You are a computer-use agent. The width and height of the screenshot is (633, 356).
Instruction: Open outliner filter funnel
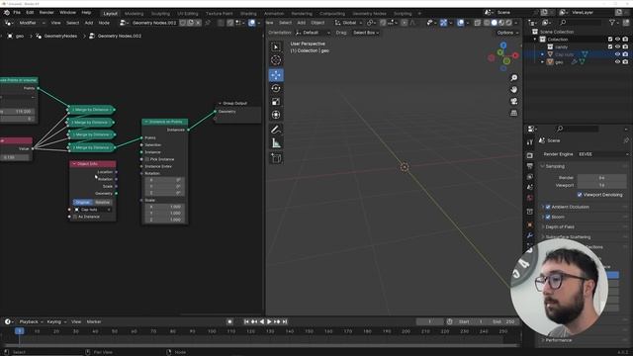[612, 23]
